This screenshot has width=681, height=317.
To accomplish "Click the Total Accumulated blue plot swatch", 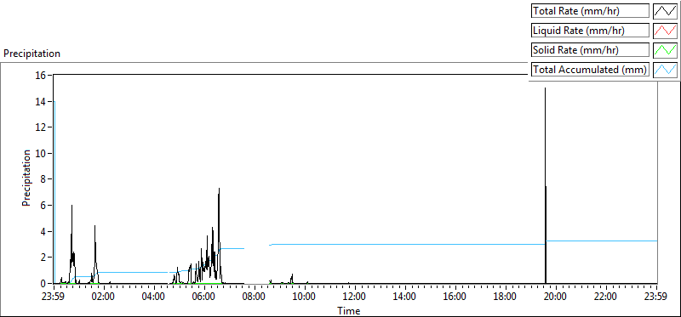I will click(666, 70).
